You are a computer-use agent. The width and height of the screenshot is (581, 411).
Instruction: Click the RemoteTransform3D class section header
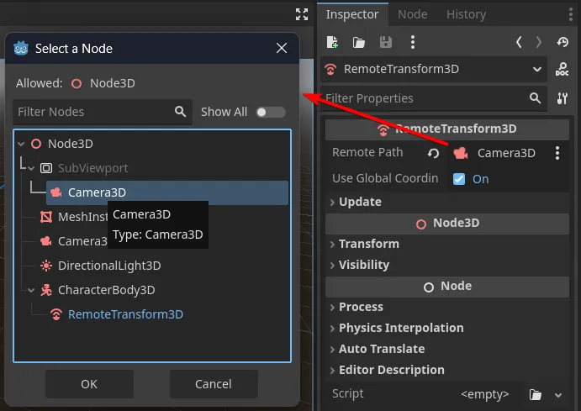[x=446, y=129]
